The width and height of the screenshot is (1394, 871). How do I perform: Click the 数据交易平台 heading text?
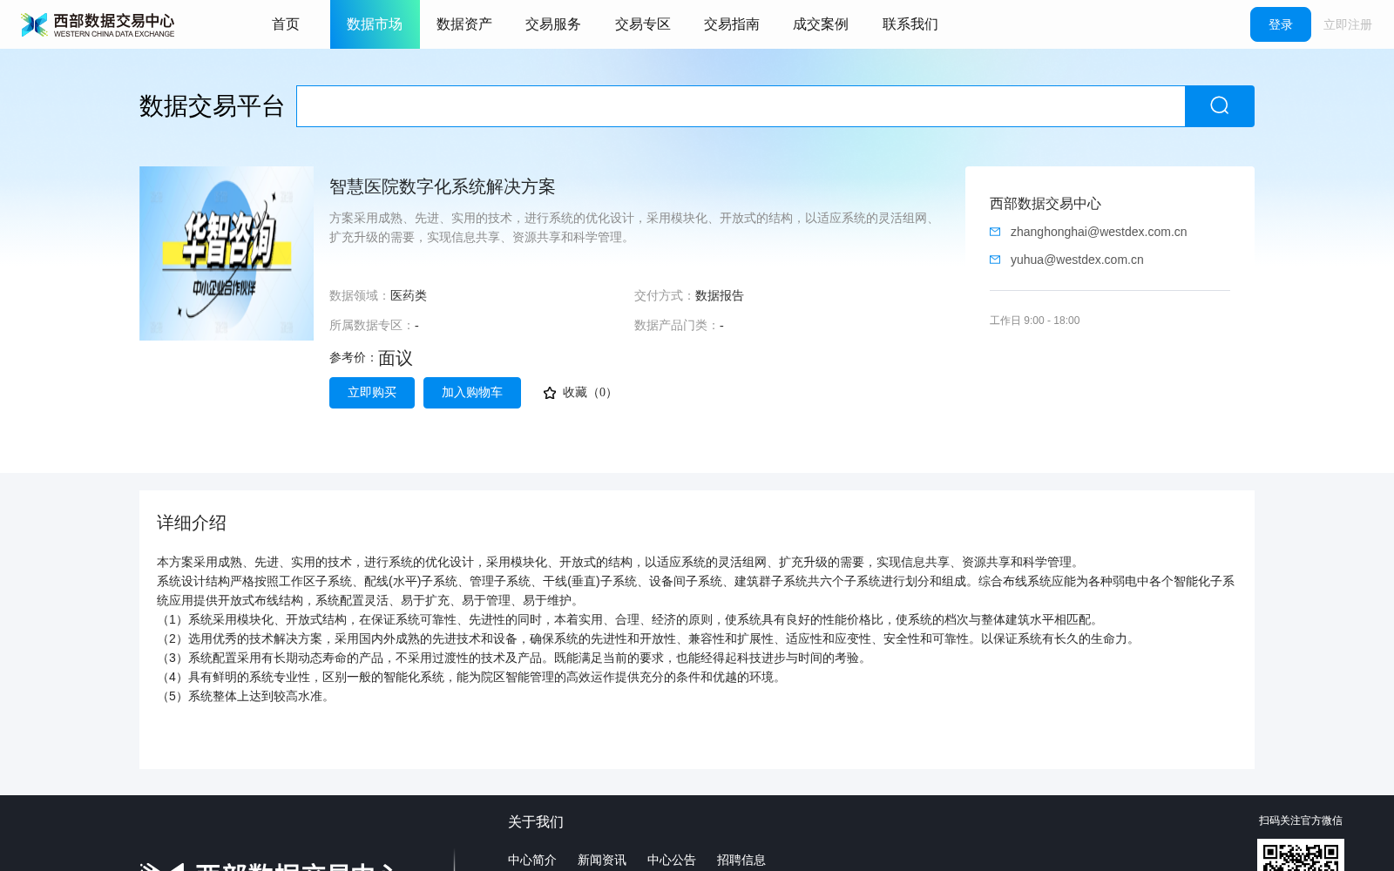212,106
